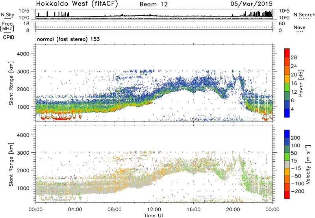Pick the red bottom Velocity colorbar segment

287,195
